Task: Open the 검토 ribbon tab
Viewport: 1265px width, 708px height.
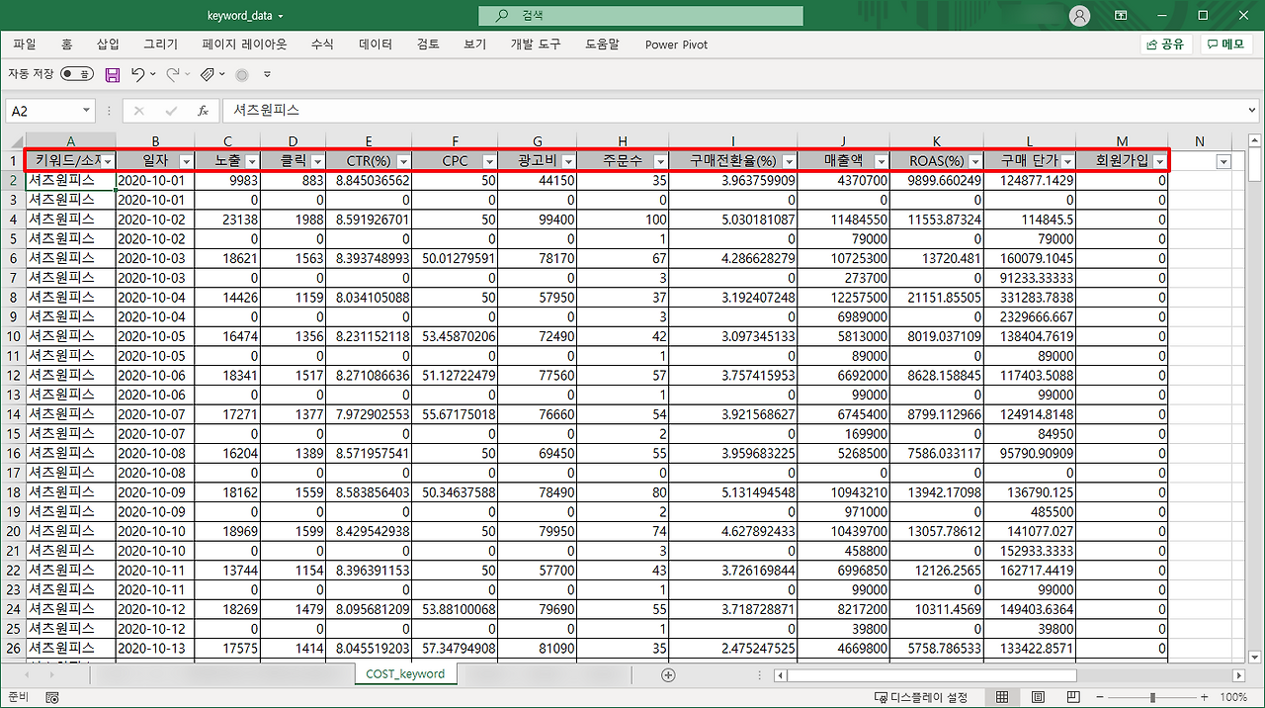Action: [428, 44]
